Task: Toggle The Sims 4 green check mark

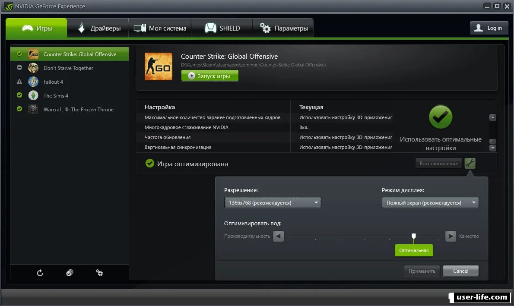Action: click(x=19, y=95)
